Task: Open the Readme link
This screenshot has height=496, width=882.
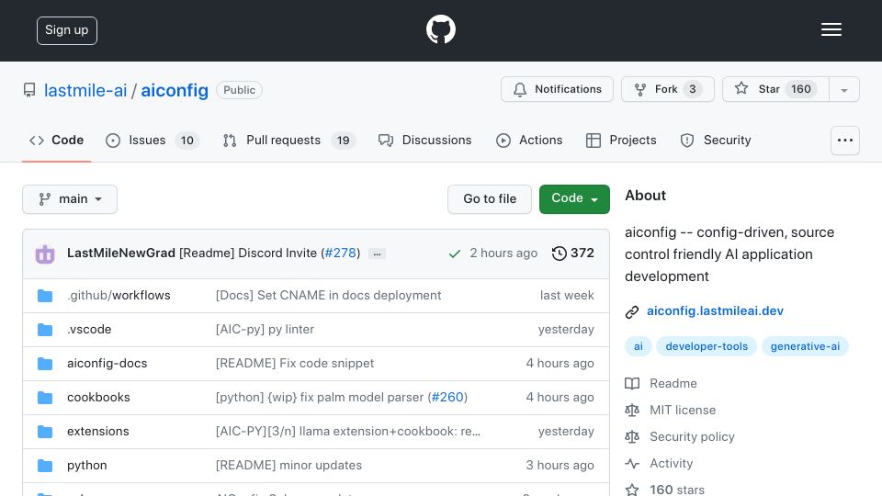Action: coord(673,384)
